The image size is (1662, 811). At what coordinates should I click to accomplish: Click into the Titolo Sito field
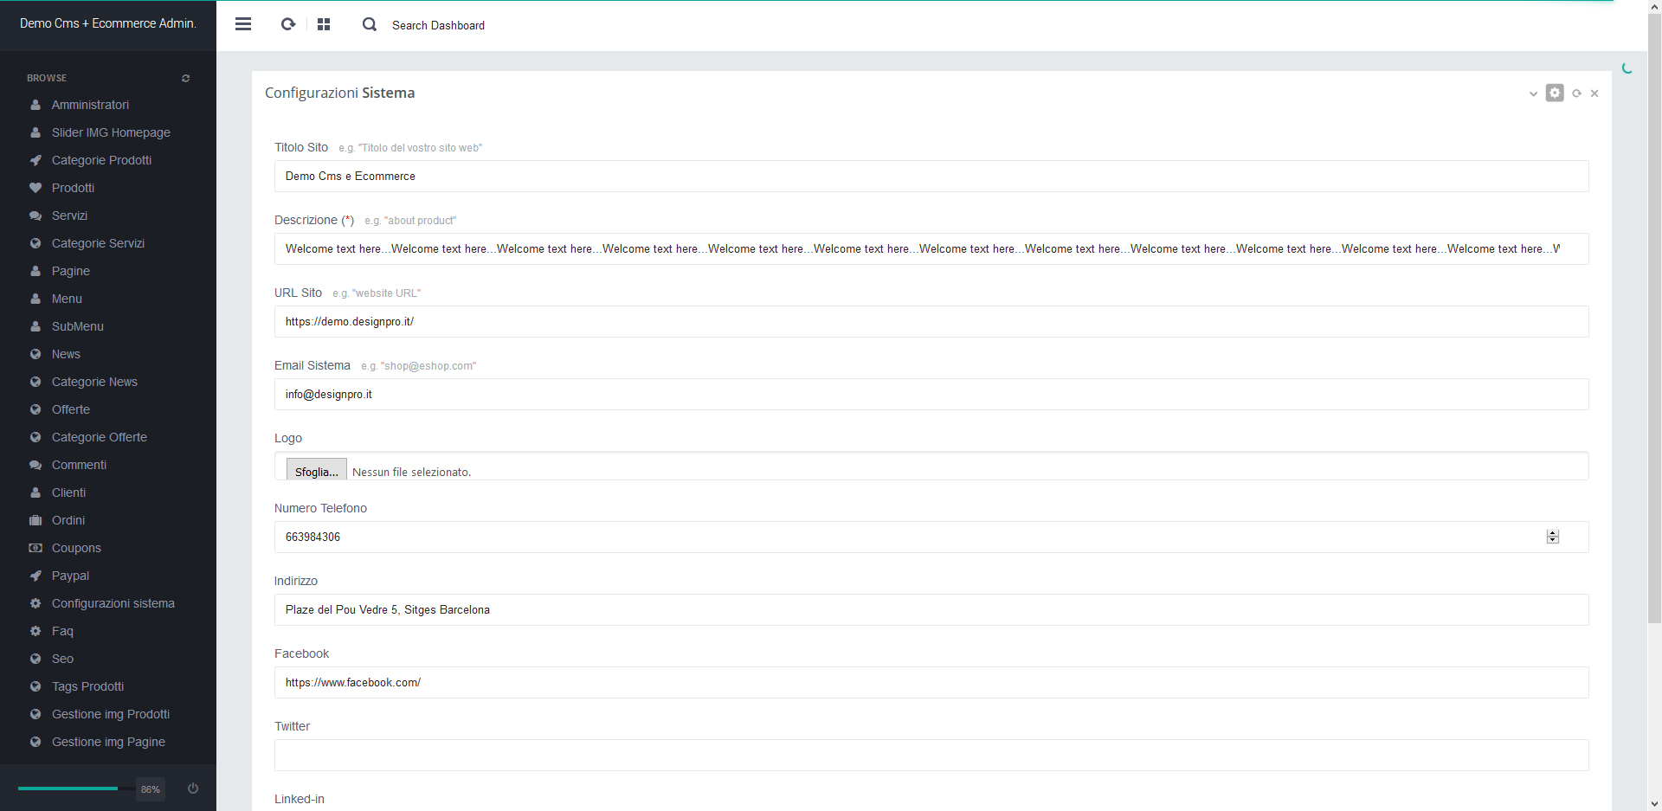[x=931, y=177]
